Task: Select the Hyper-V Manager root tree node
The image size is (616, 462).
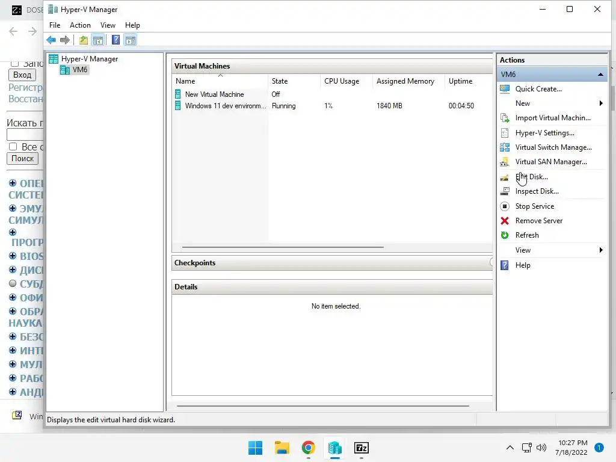Action: click(83, 59)
